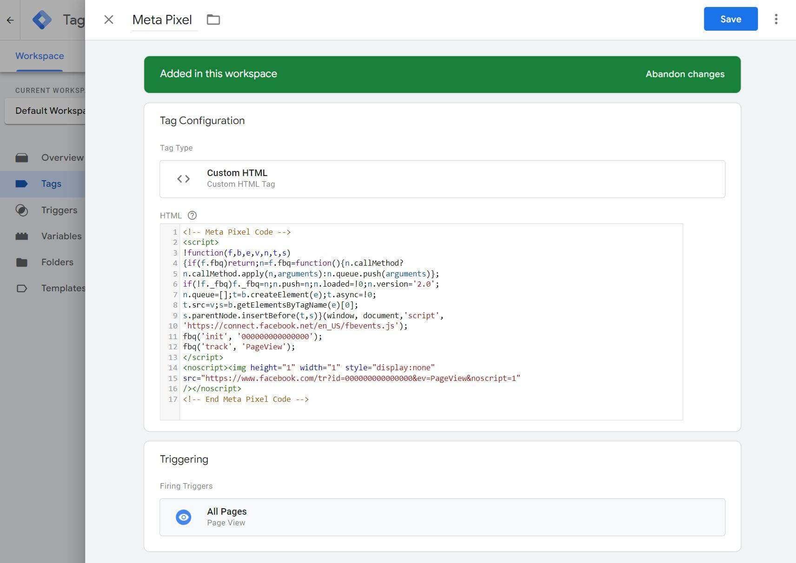This screenshot has width=796, height=563.
Task: Click the Custom HTML code brackets icon
Action: click(x=184, y=179)
